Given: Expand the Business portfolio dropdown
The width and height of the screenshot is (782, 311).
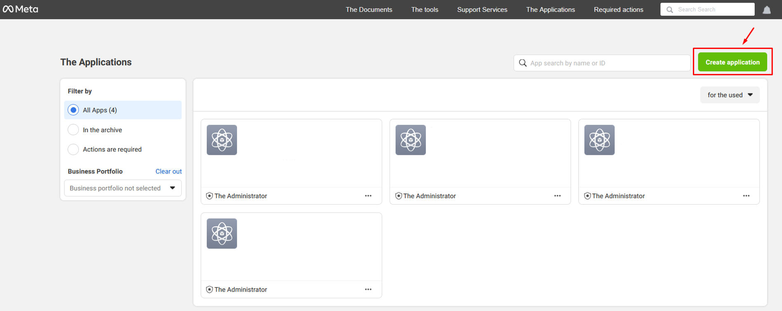Looking at the screenshot, I should point(123,188).
